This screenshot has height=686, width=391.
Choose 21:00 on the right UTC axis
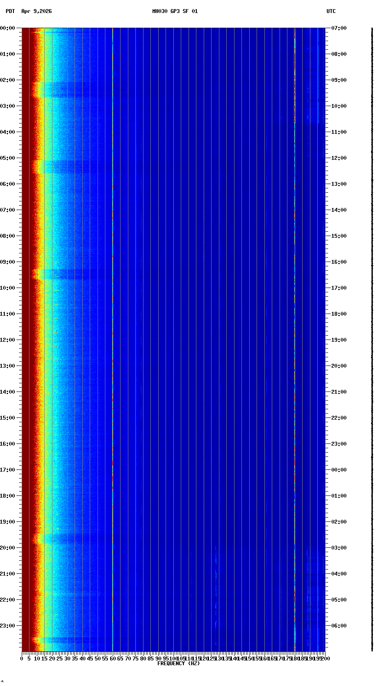pos(339,392)
